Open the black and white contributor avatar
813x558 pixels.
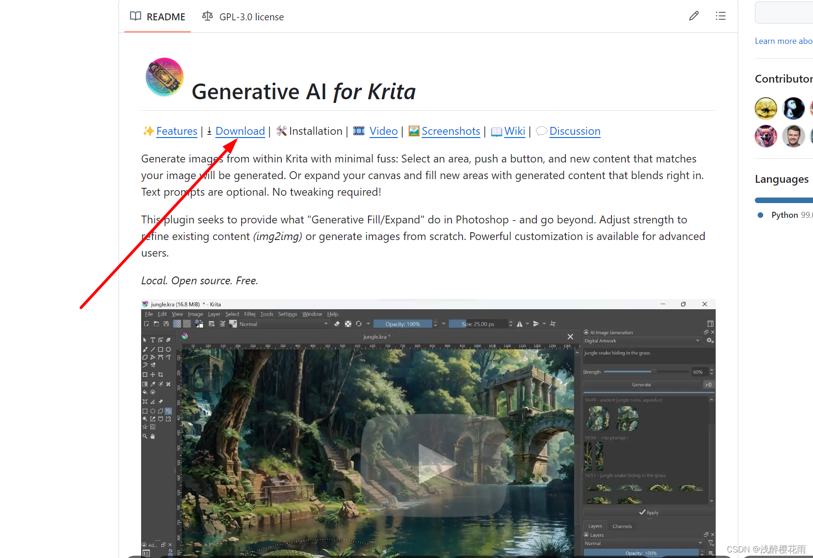[x=793, y=108]
